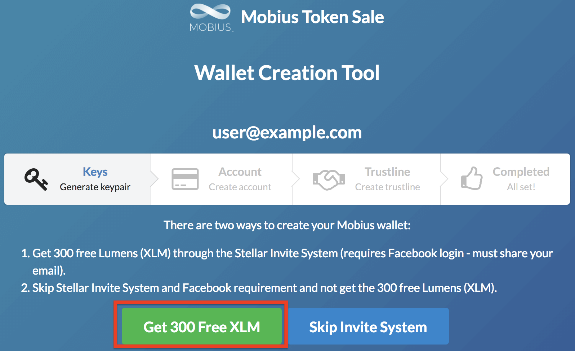Click the key icon in Keys step
This screenshot has height=351, width=575.
click(36, 179)
